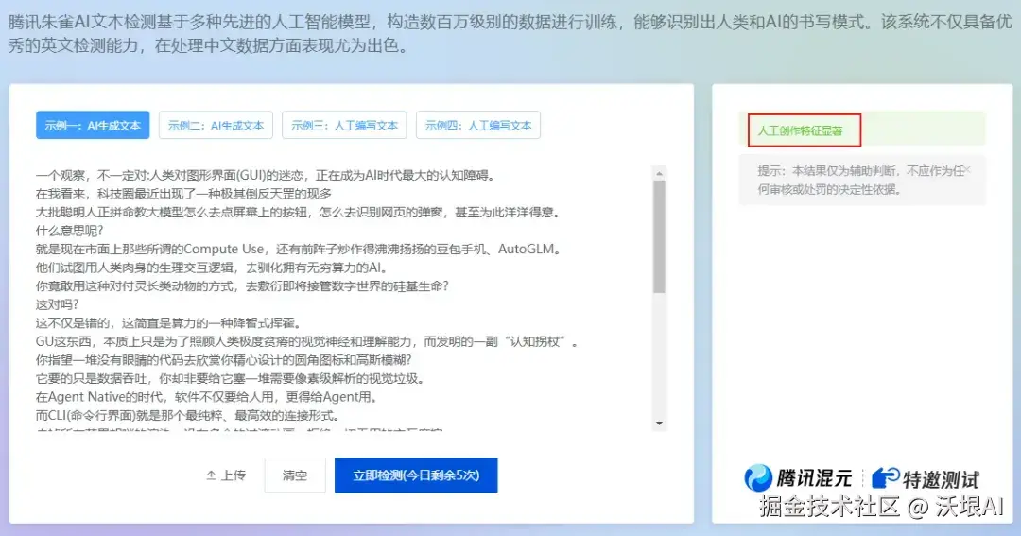This screenshot has height=536, width=1021.
Task: Click the 腾讯混元 logo icon
Action: pyautogui.click(x=758, y=478)
